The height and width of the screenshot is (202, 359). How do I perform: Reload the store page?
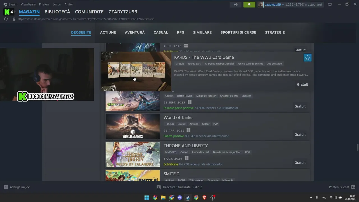coord(6,19)
